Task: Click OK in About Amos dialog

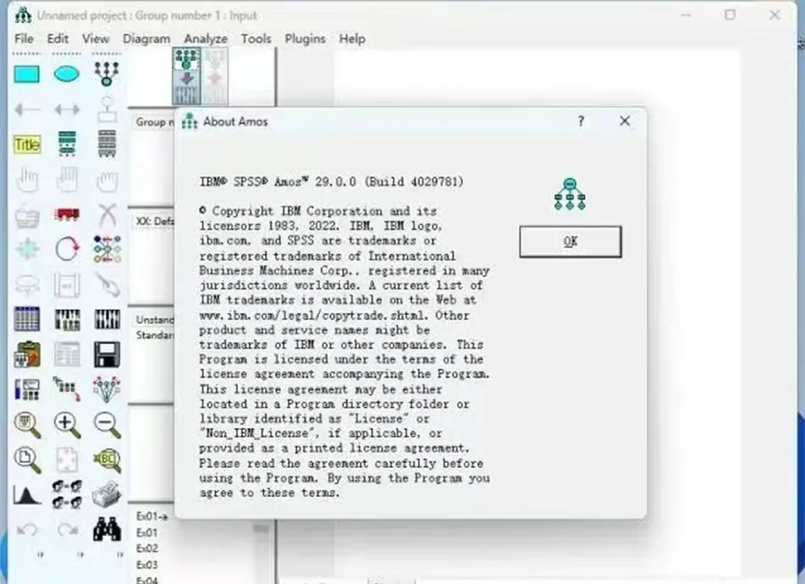Action: click(571, 242)
